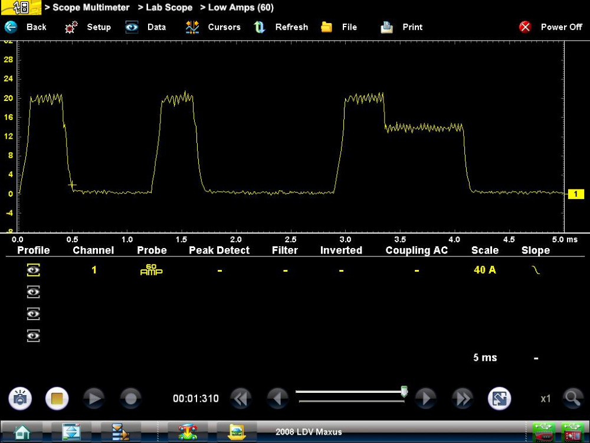Image resolution: width=590 pixels, height=443 pixels.
Task: Toggle channel 1 profile eye icon
Action: pyautogui.click(x=34, y=270)
